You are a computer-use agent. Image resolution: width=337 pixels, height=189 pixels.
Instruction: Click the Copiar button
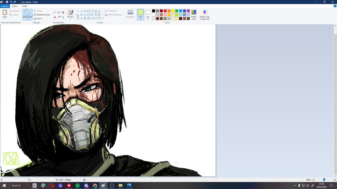(x=14, y=15)
